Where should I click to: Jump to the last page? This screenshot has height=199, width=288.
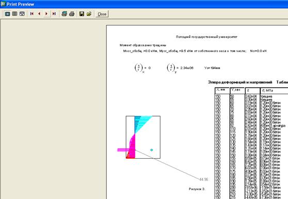(x=54, y=14)
